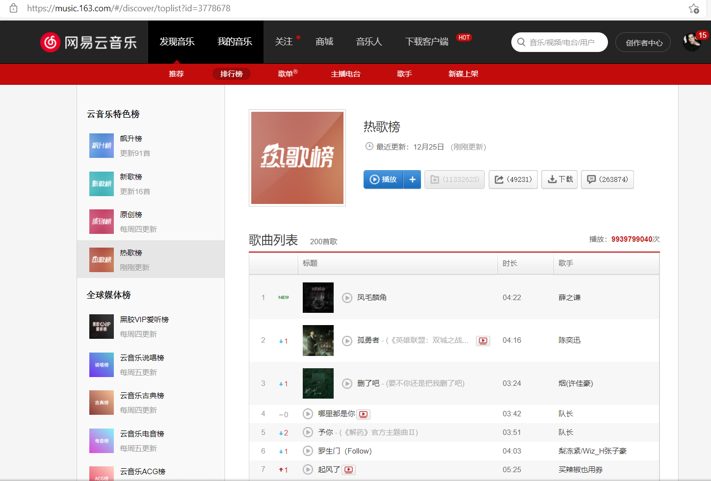
Task: Select the 新碟上架 sub-navigation item
Action: tap(463, 74)
